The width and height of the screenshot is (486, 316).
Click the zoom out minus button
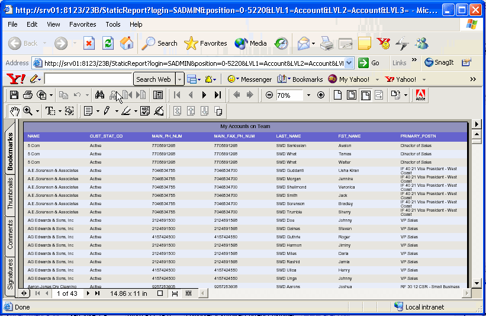coord(269,95)
